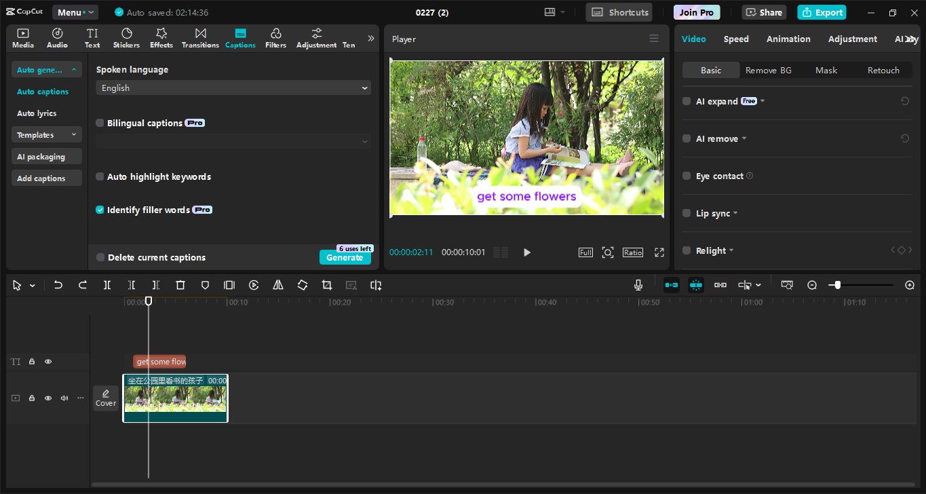Open the Stickers panel

coord(126,37)
